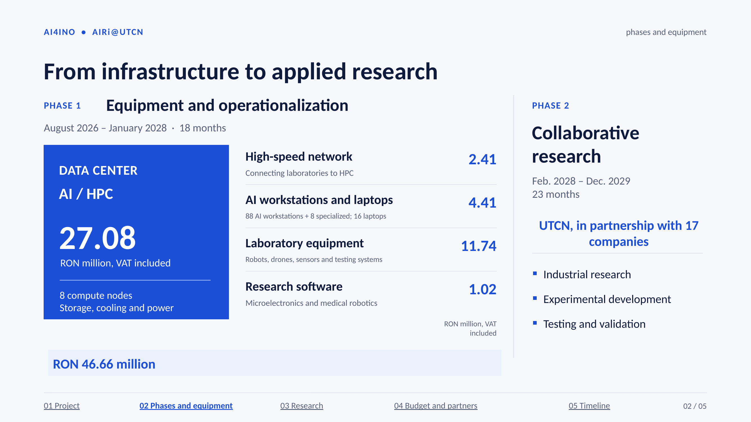Click the PHASE 1 label
751x422 pixels.
click(x=62, y=105)
